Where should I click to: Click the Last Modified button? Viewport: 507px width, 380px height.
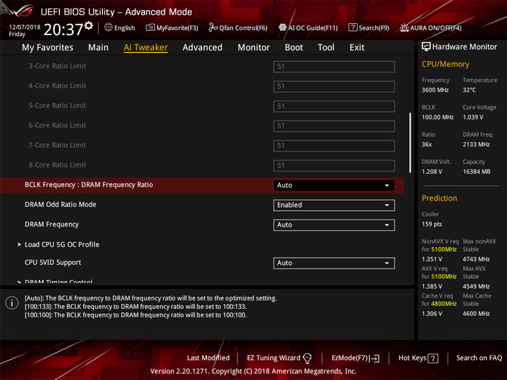(x=208, y=358)
